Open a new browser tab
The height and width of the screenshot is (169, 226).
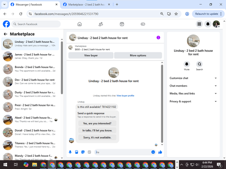click(x=117, y=5)
